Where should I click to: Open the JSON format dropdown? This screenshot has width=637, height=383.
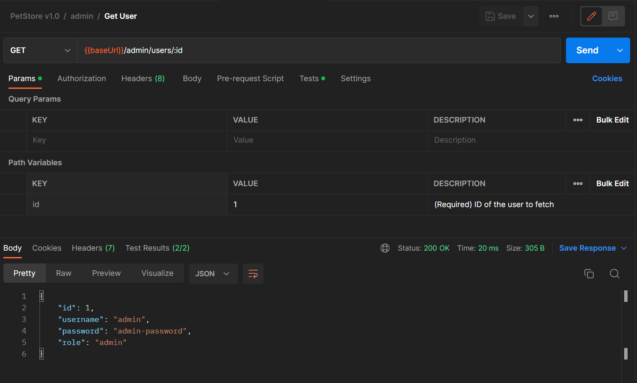click(213, 274)
